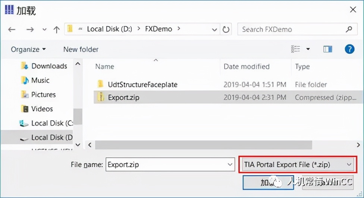
Task: Select the UdtStructureFaceplate folder
Action: (x=142, y=84)
